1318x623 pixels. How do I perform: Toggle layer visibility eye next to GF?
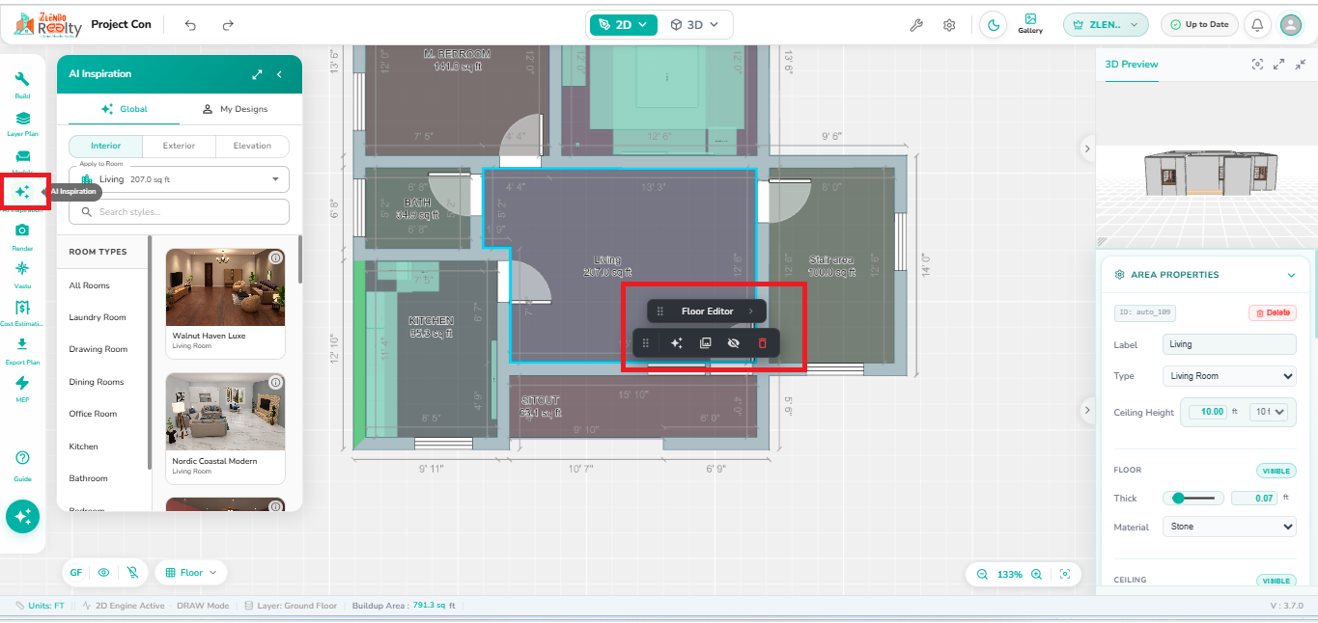pyautogui.click(x=103, y=572)
